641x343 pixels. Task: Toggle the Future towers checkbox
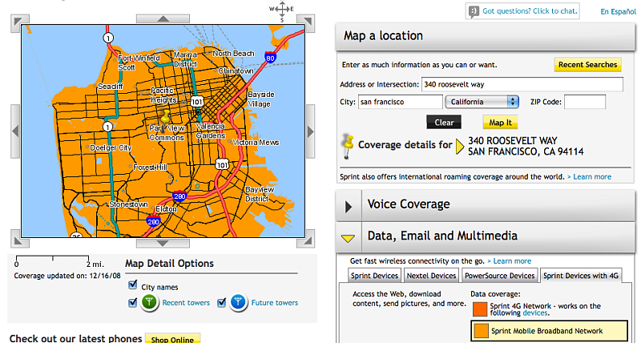[x=222, y=303]
